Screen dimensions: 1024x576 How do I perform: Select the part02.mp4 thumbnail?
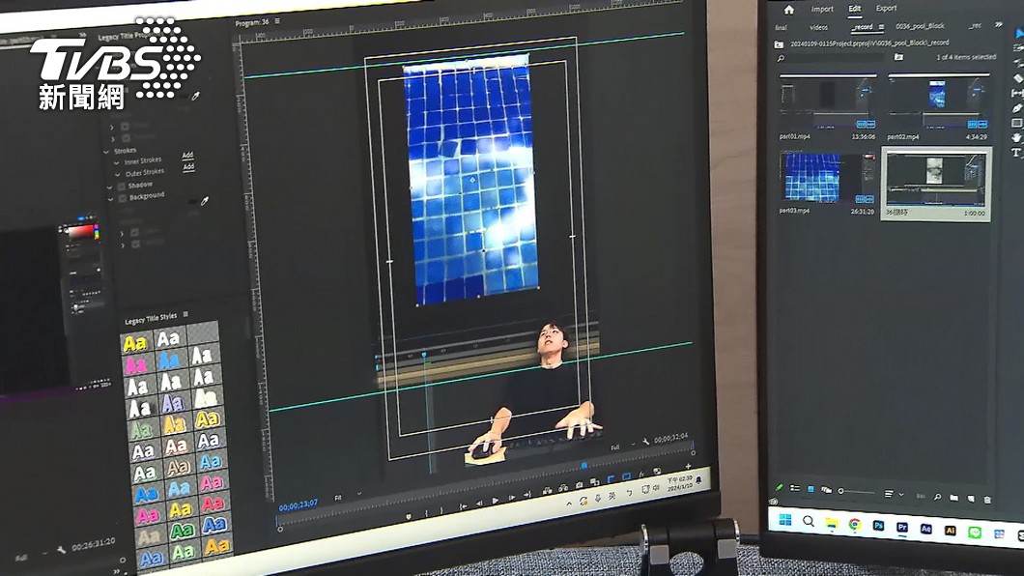pos(938,101)
